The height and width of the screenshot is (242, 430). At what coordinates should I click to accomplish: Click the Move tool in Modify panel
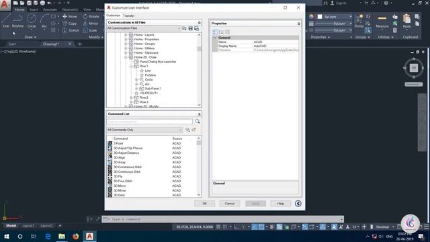(70, 16)
